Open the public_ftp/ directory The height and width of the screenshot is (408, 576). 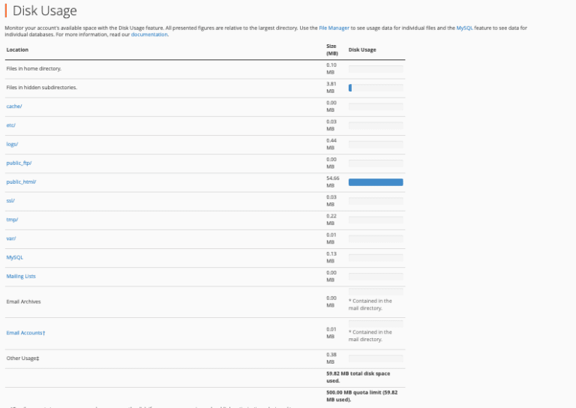coord(19,163)
